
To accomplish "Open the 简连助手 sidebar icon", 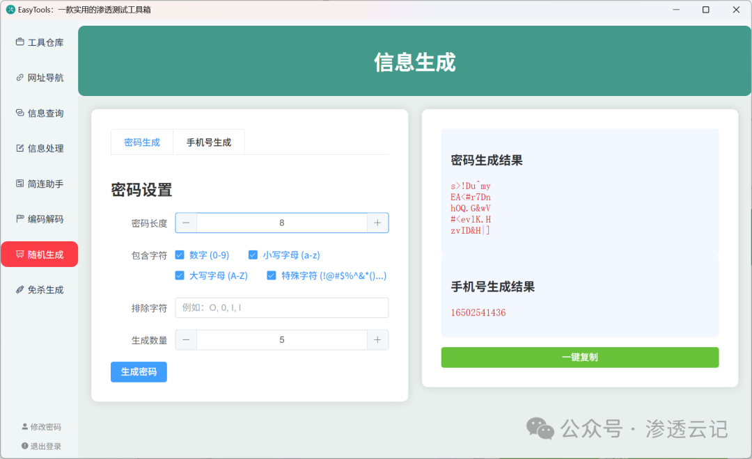I will 19,184.
